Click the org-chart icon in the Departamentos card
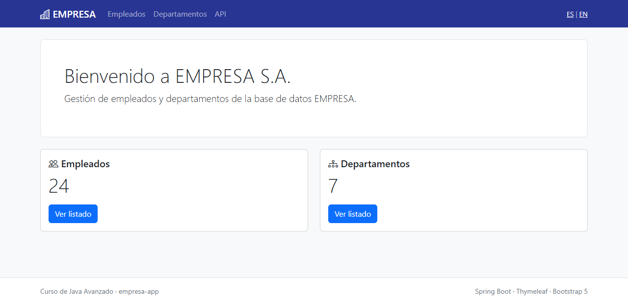Viewport: 628px width, 304px height. [333, 164]
